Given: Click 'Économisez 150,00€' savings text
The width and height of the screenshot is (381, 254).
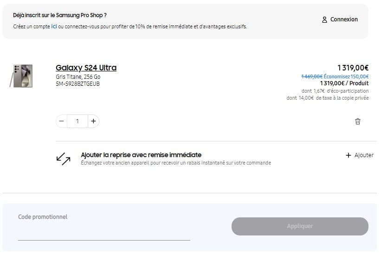Looking at the screenshot, I should click(346, 76).
